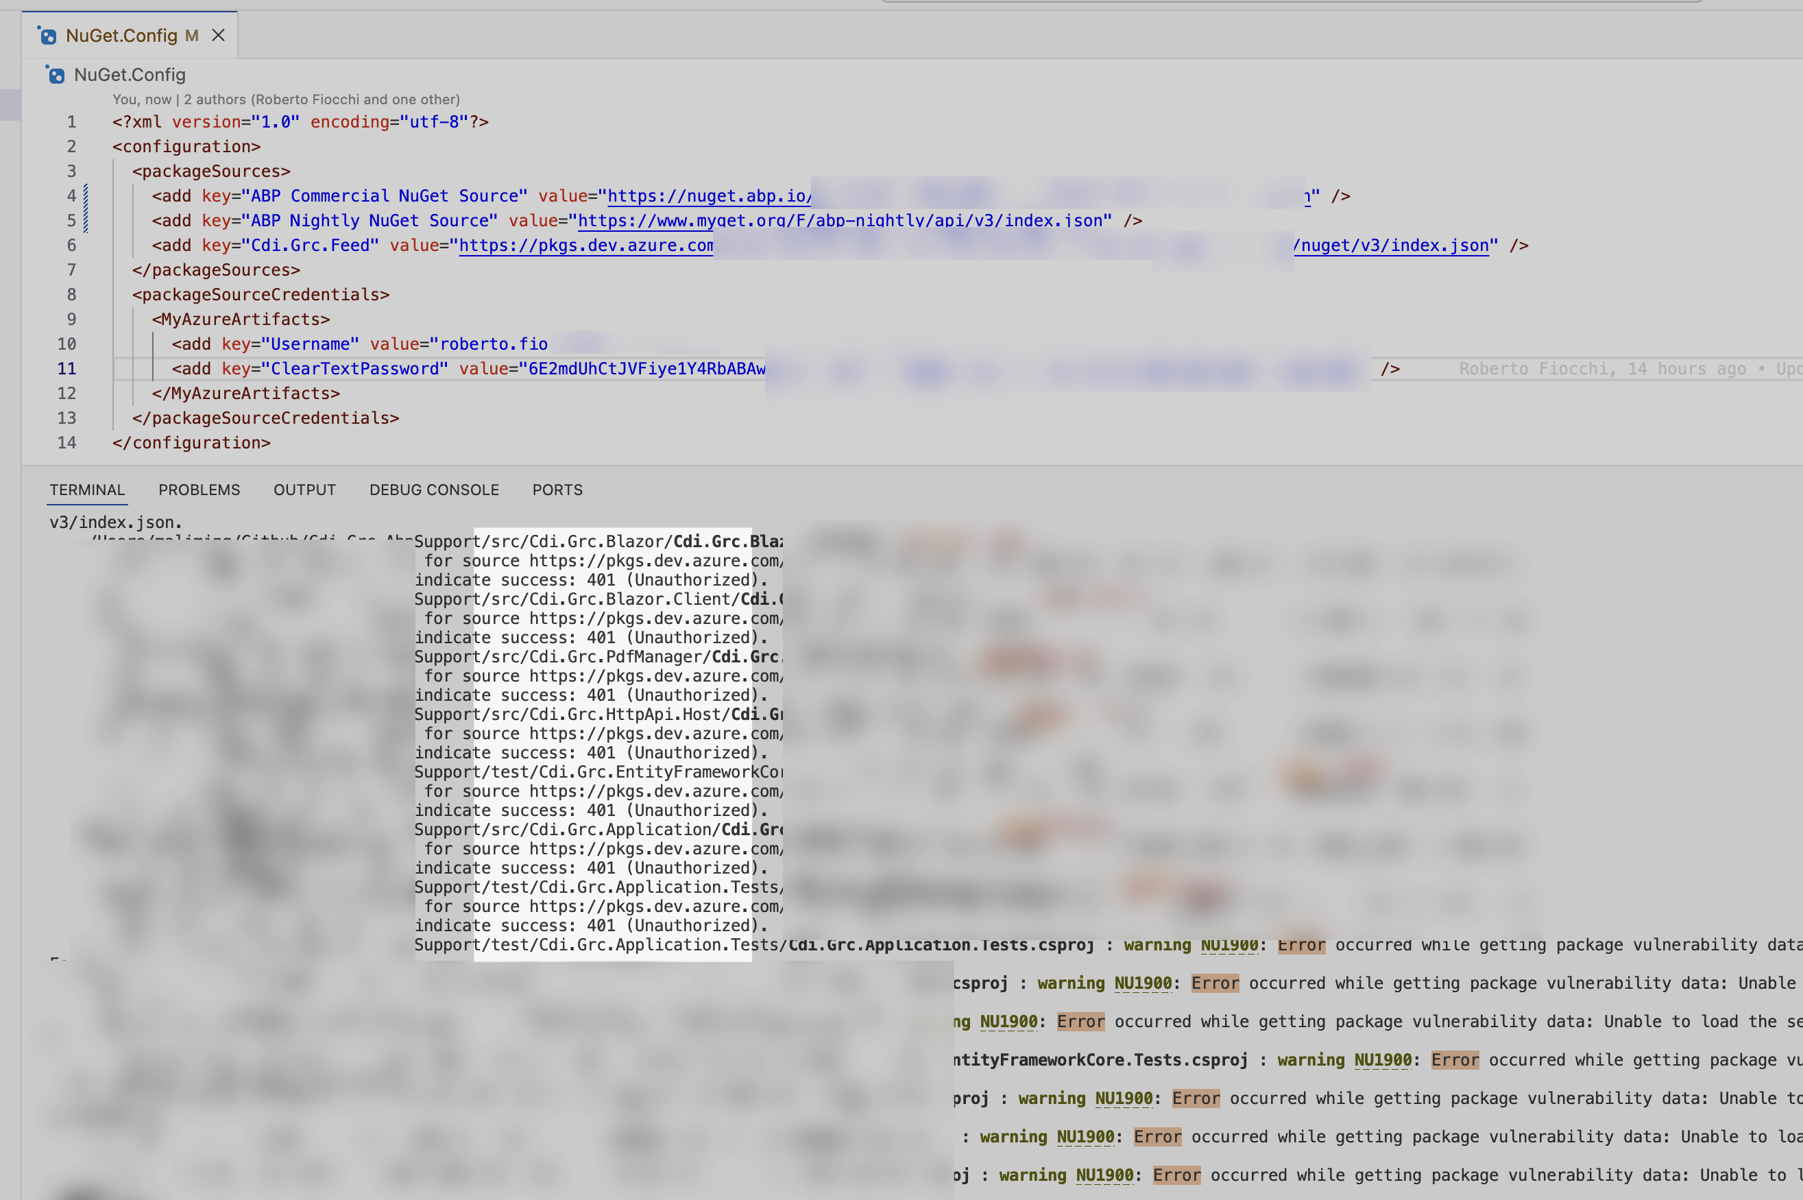Switch to the TERMINAL panel tab
Screen dimensions: 1803x1200
87,490
